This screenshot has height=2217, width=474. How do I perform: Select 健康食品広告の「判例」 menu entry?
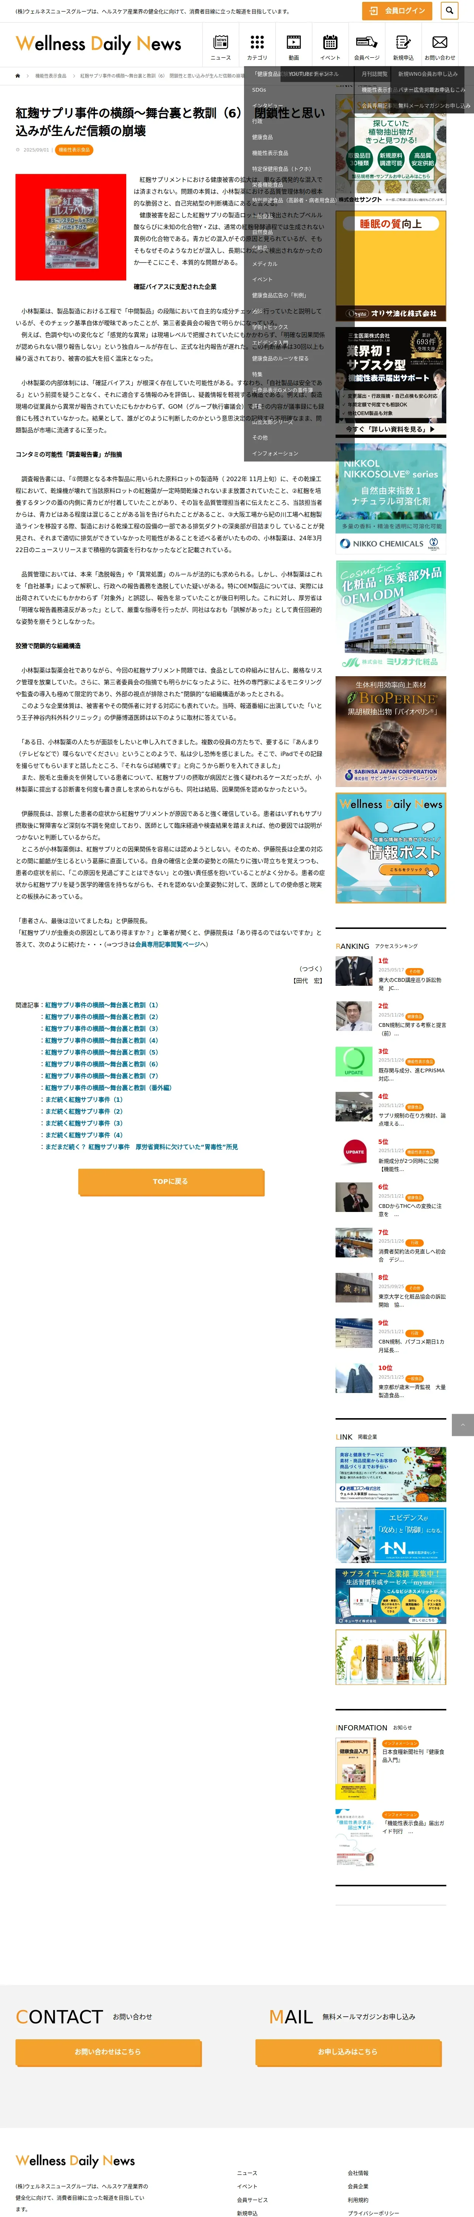[279, 295]
